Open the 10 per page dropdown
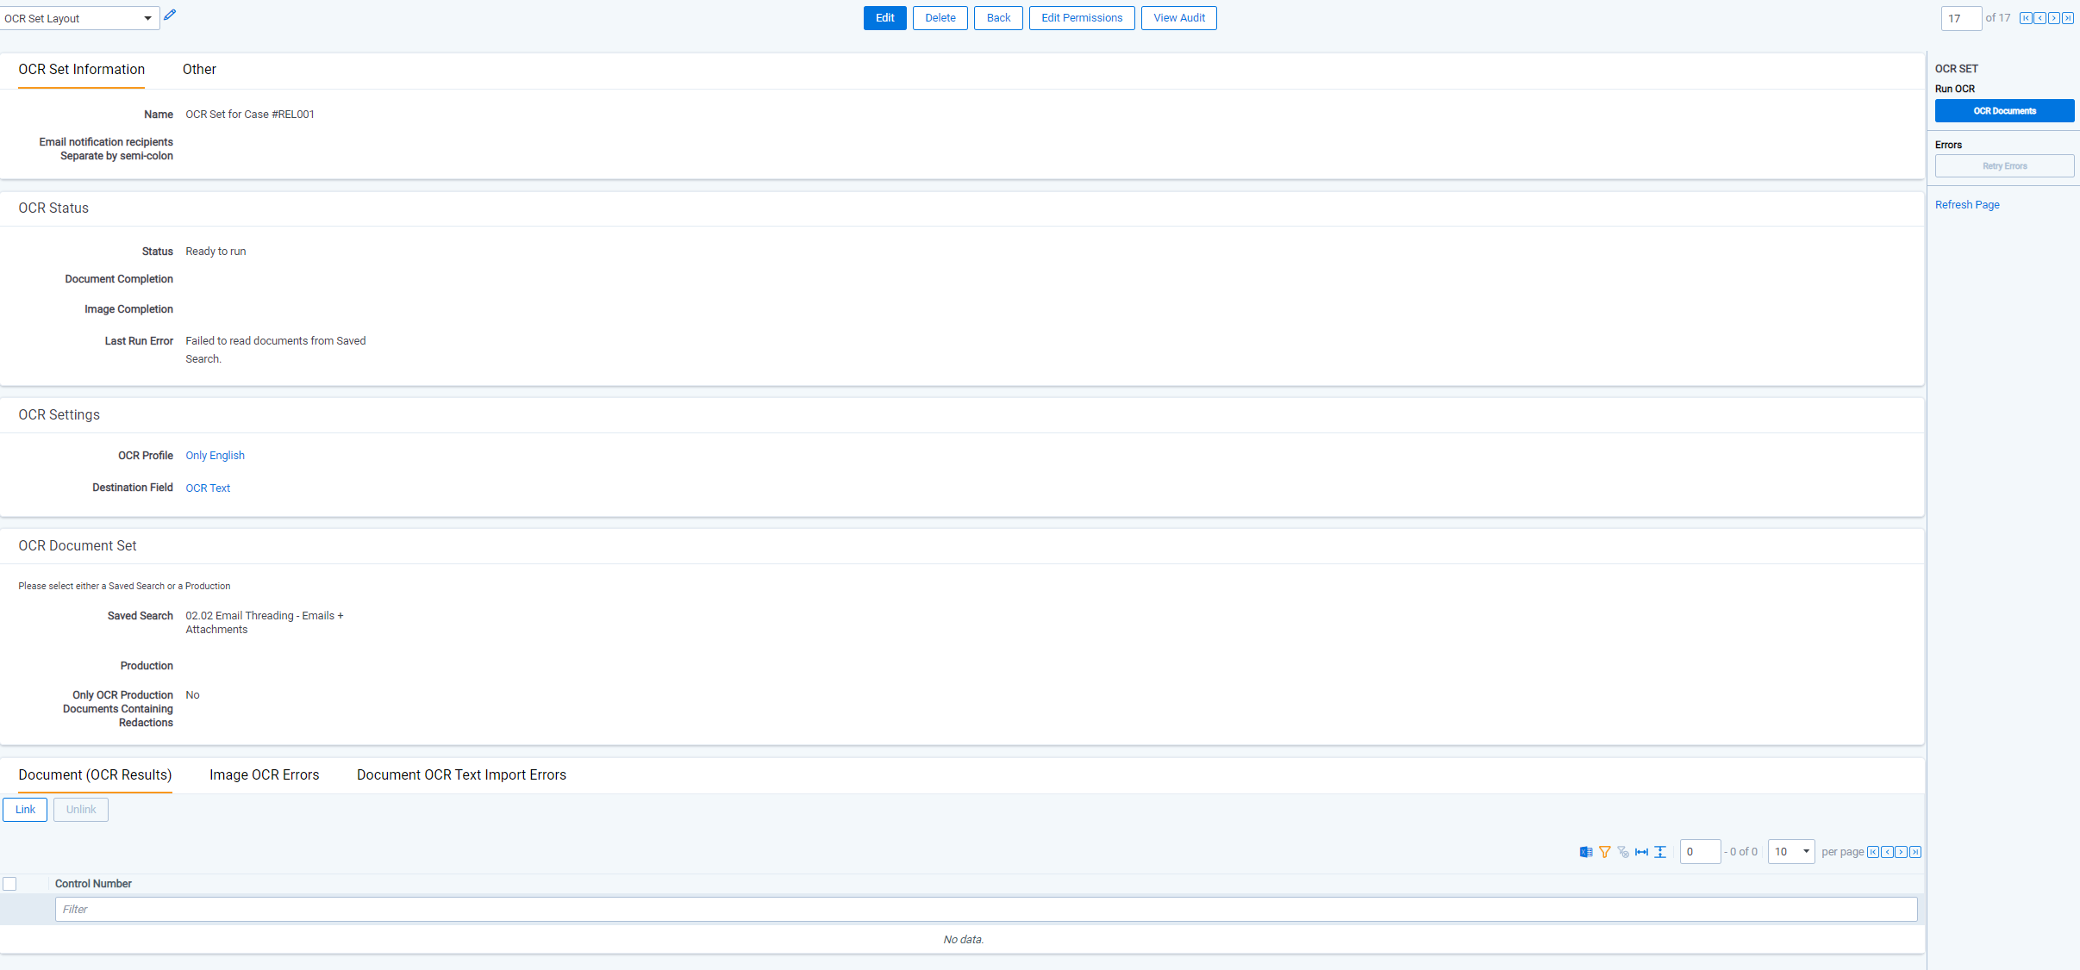Viewport: 2080px width, 970px height. pos(1791,852)
